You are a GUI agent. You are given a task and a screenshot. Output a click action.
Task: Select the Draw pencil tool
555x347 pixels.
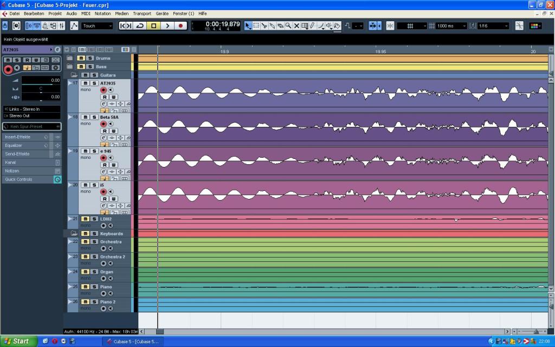[x=313, y=26]
